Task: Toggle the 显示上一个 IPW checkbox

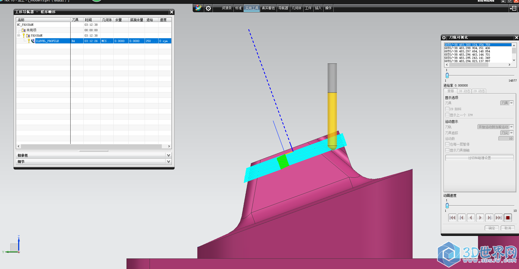Action: tap(447, 115)
